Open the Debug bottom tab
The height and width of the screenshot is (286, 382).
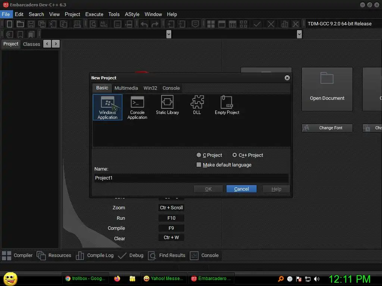[x=131, y=255]
